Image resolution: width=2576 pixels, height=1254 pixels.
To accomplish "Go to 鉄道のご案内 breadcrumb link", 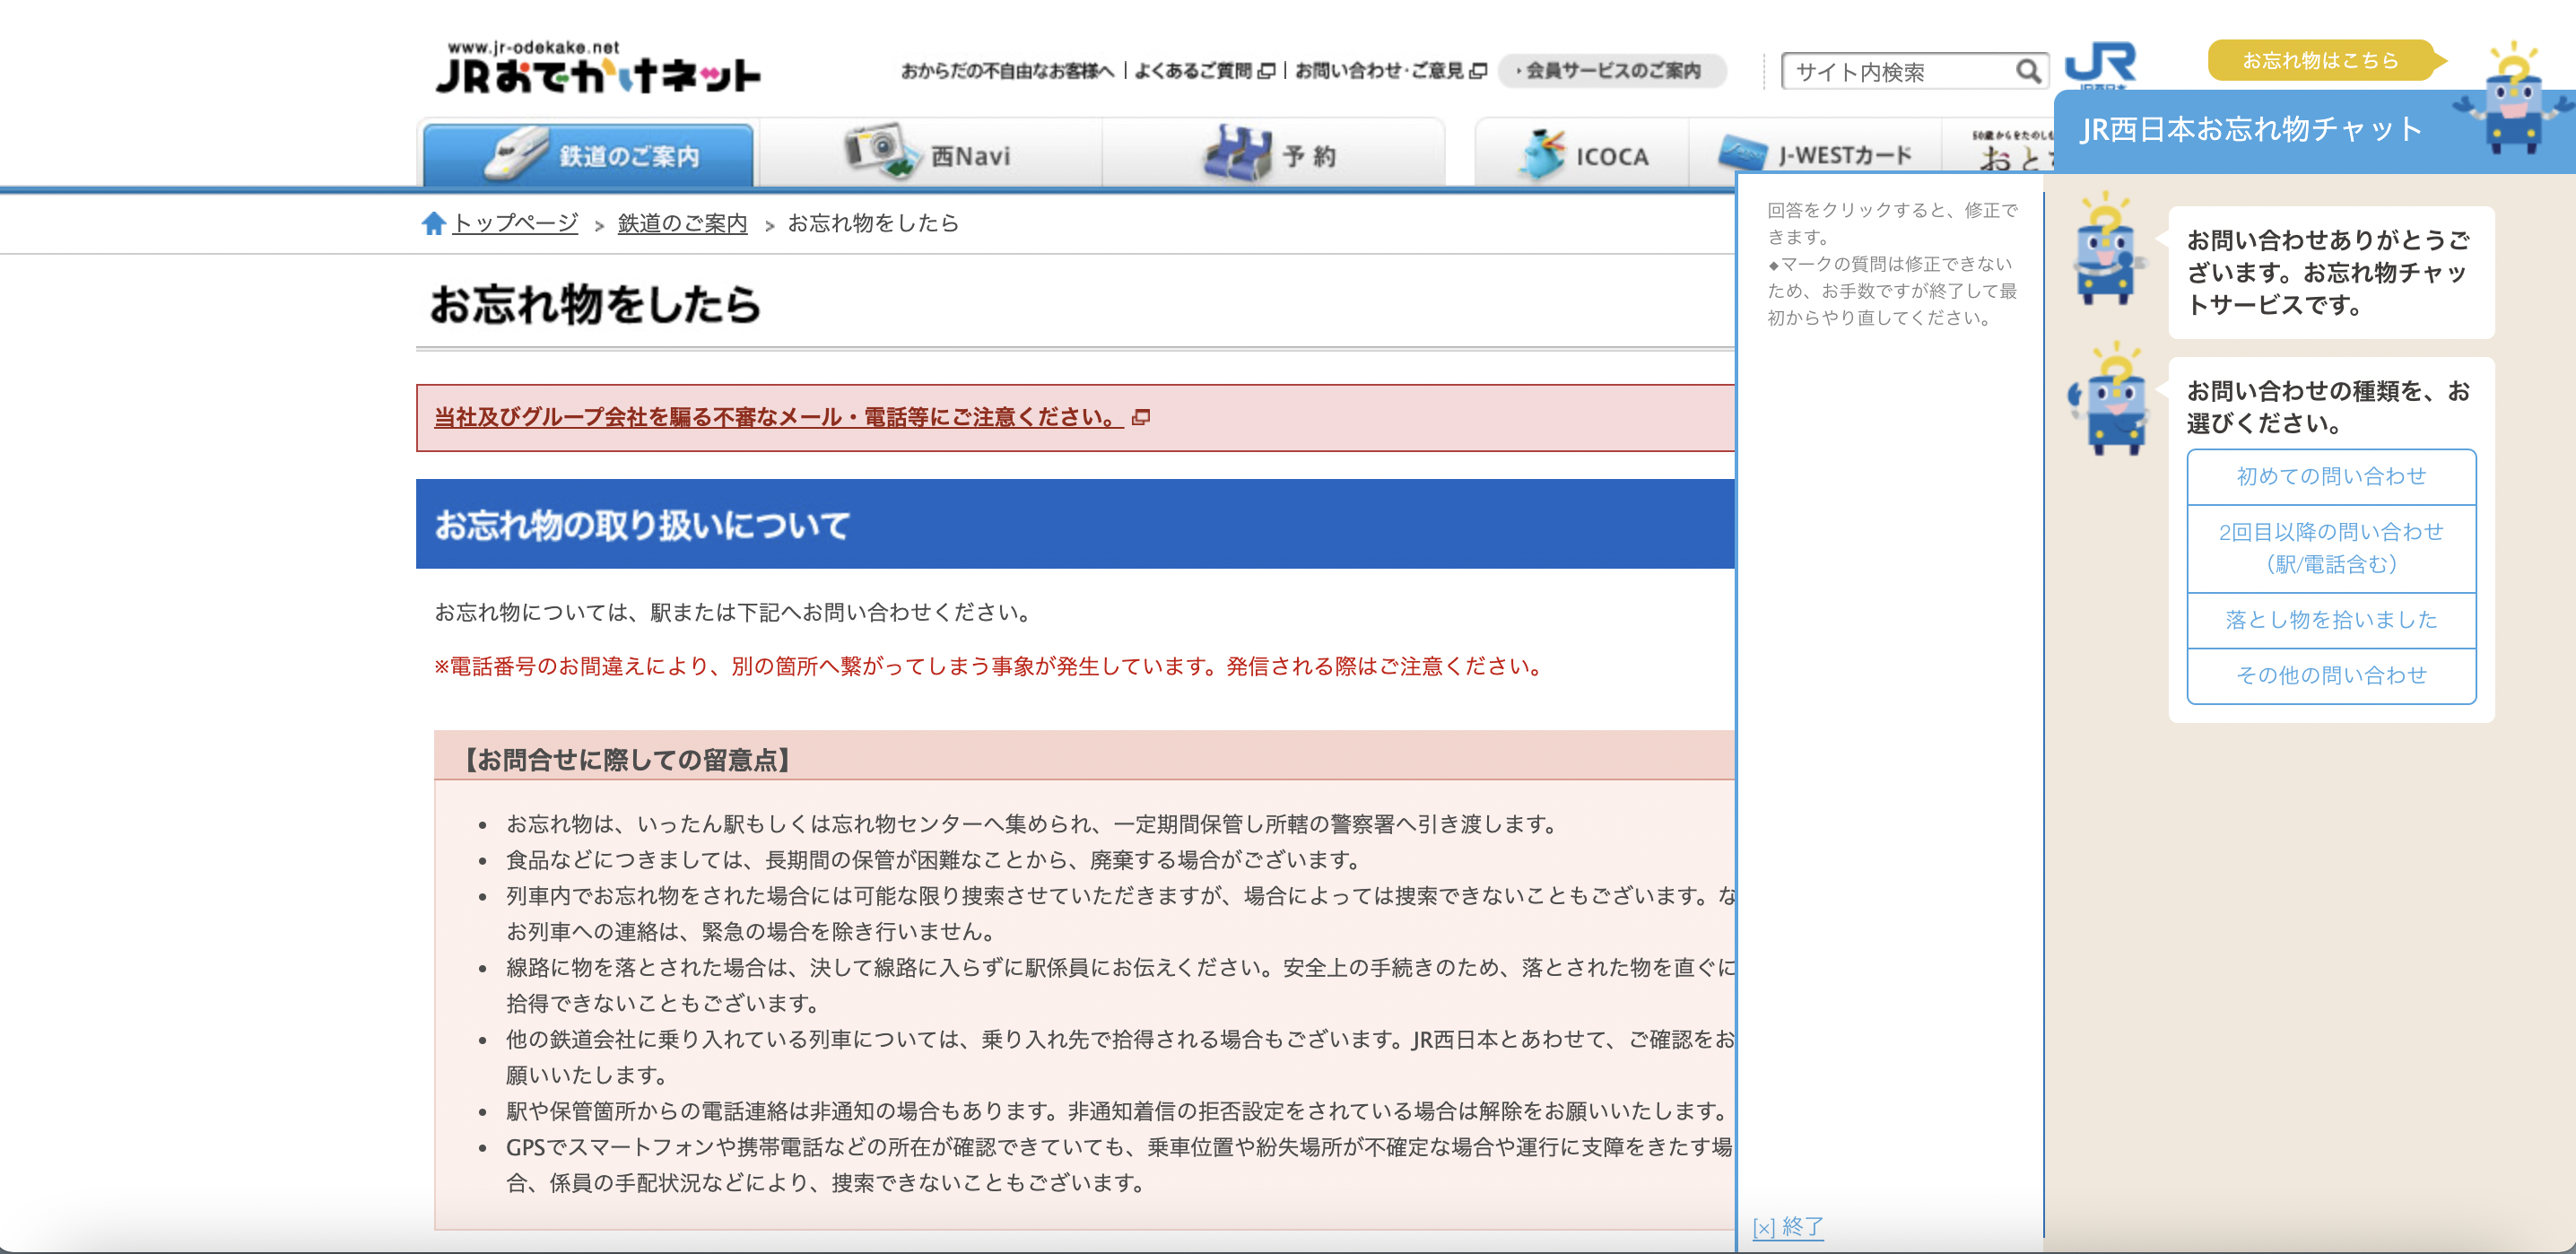I will click(682, 223).
